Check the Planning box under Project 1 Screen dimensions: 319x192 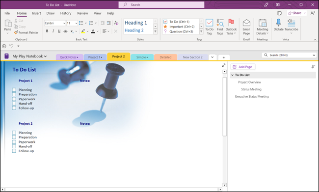pos(14,90)
